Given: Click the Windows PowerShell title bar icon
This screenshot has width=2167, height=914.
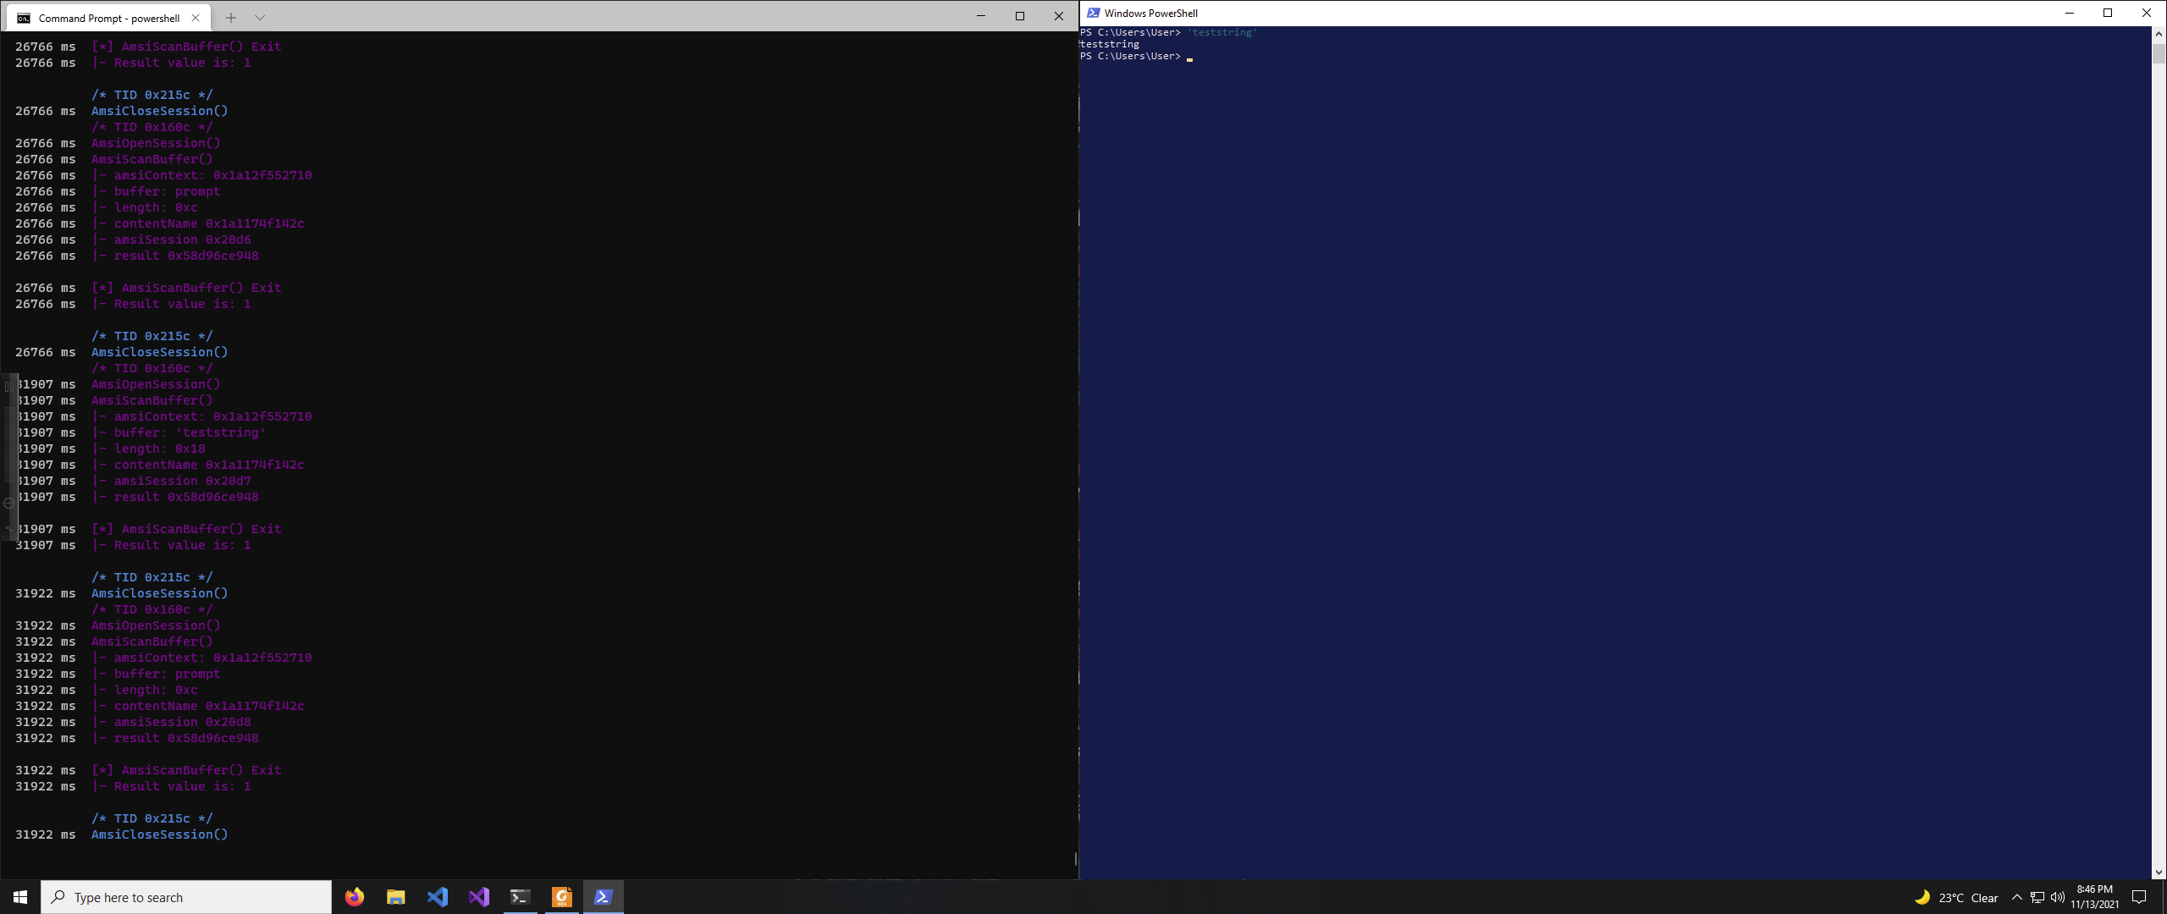Looking at the screenshot, I should (1093, 13).
